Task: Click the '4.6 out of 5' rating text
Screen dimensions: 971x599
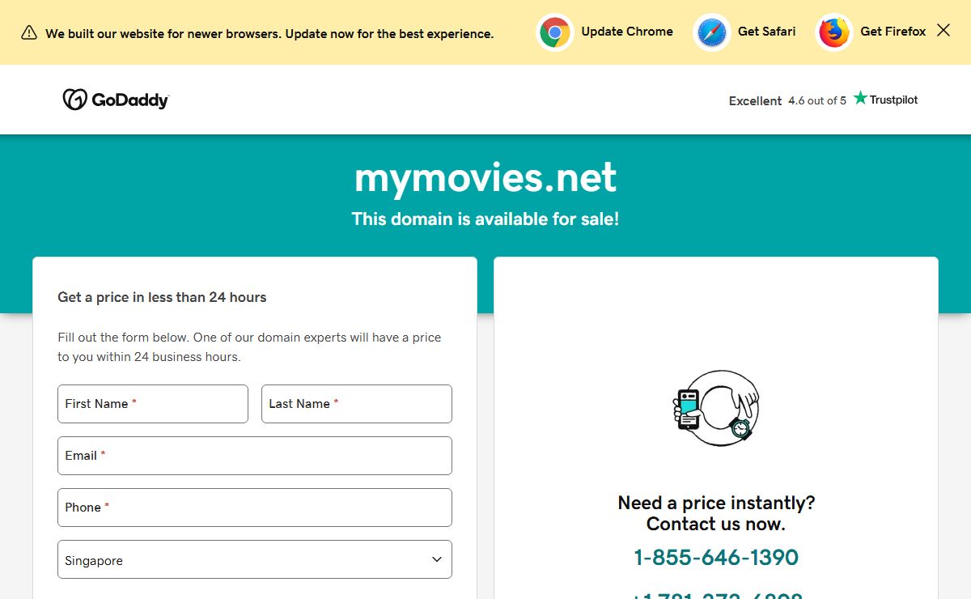Action: pyautogui.click(x=817, y=100)
